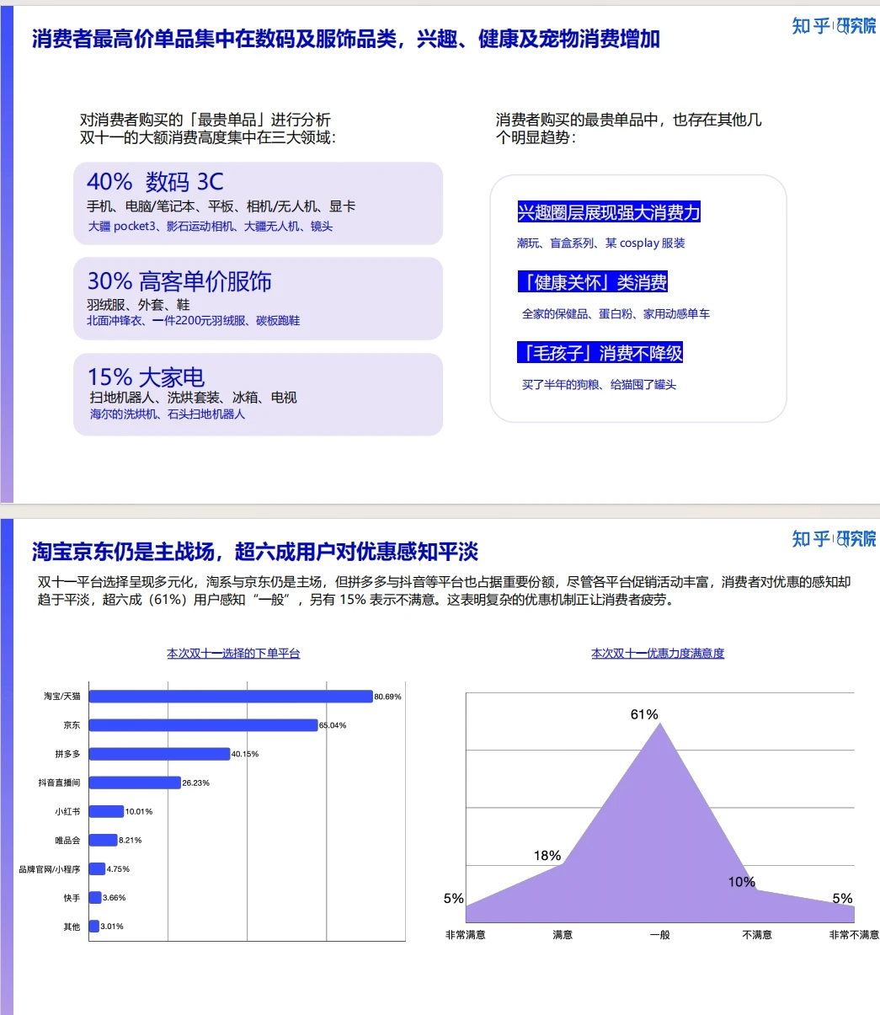Select the 淘宝/天猫 bar showing 80.69%
The image size is (880, 1015).
tap(228, 696)
